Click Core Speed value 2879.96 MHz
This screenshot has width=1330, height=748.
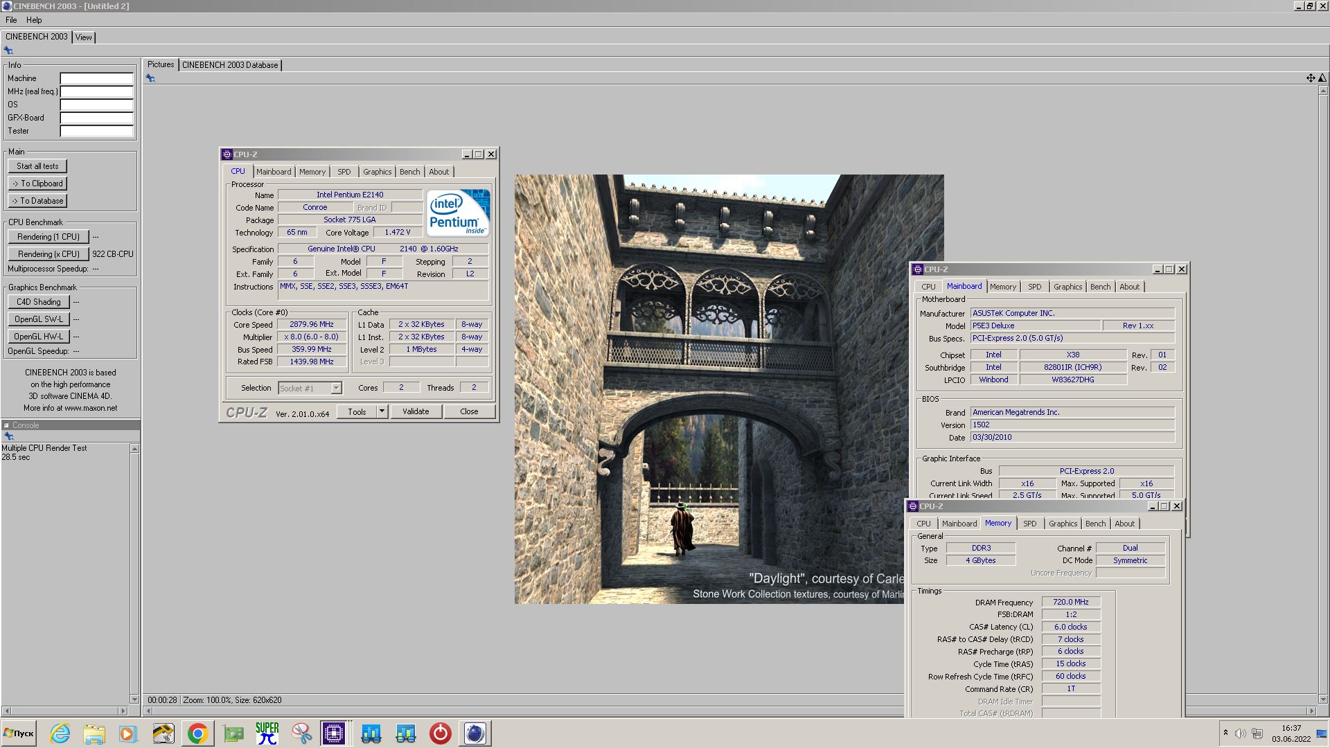point(312,325)
